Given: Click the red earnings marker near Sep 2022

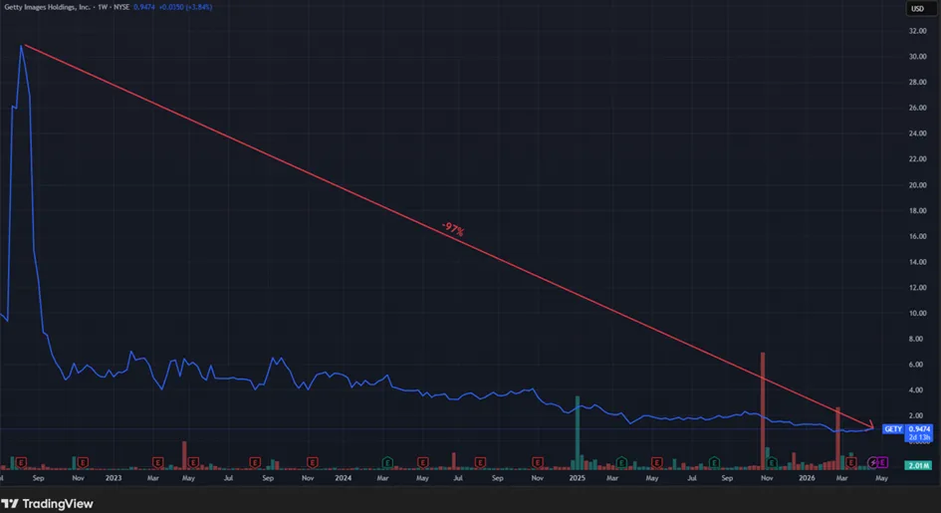Looking at the screenshot, I should click(x=21, y=462).
